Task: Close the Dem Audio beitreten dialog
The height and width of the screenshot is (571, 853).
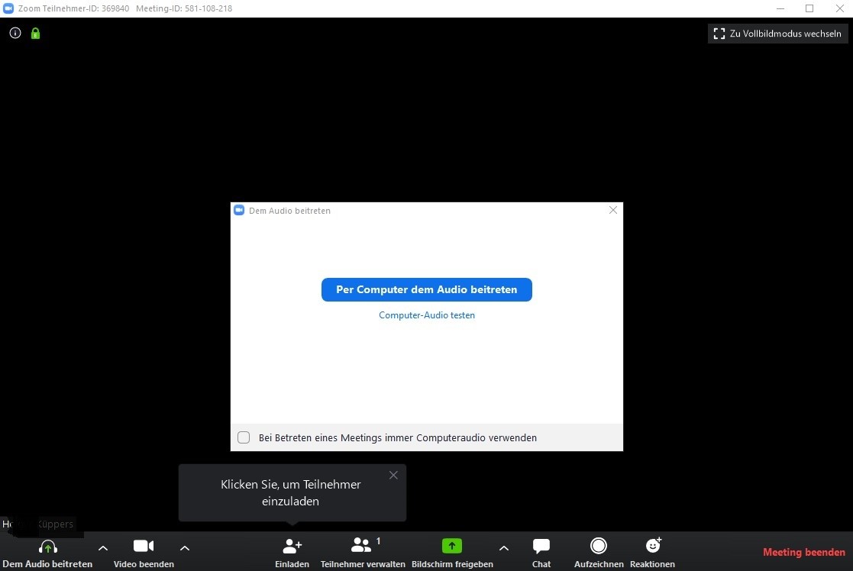Action: coord(613,210)
